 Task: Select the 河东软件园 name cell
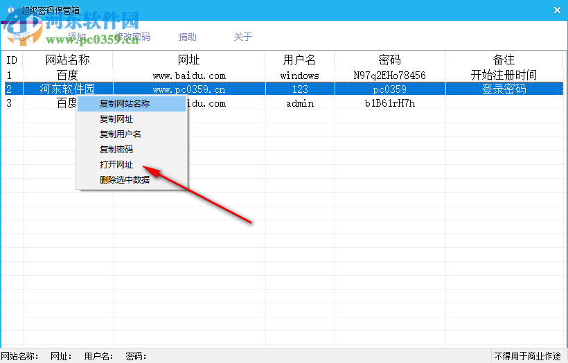(x=68, y=89)
